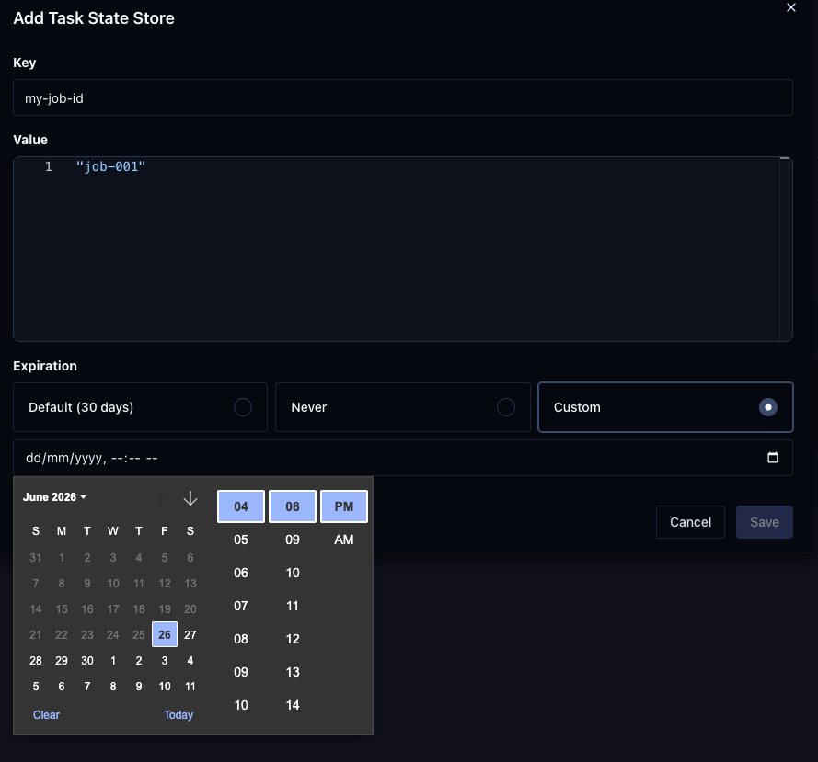Pick day 3 of next month in calendar

[165, 660]
